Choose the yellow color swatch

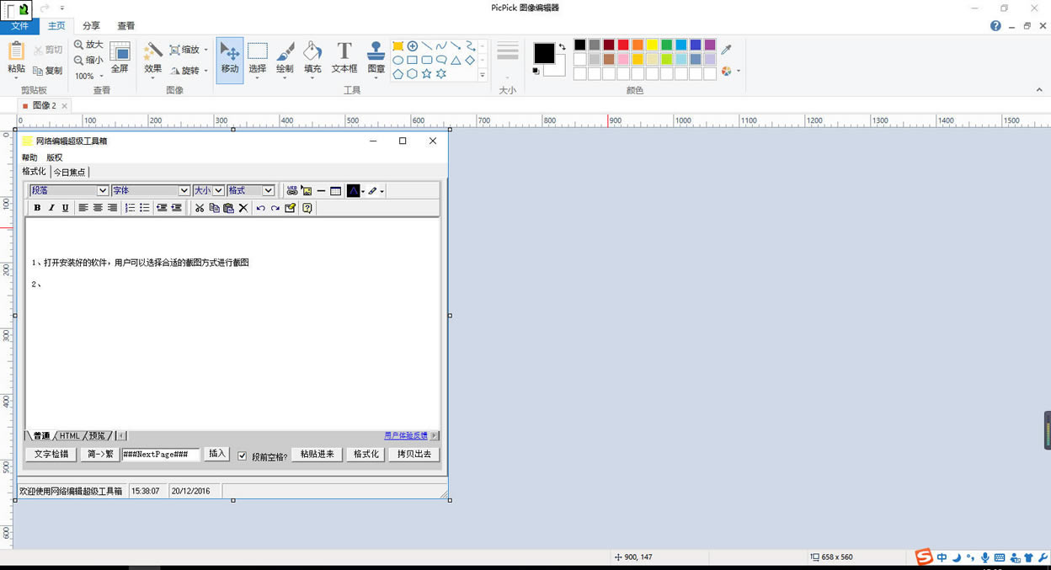pyautogui.click(x=652, y=45)
